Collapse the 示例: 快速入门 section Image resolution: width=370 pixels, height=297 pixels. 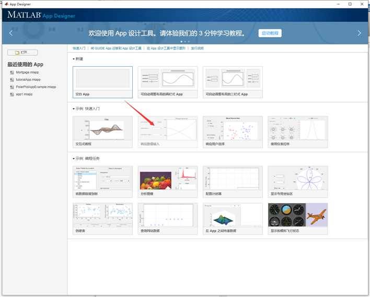[x=74, y=109]
